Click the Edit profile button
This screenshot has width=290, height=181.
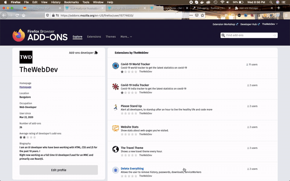58,170
